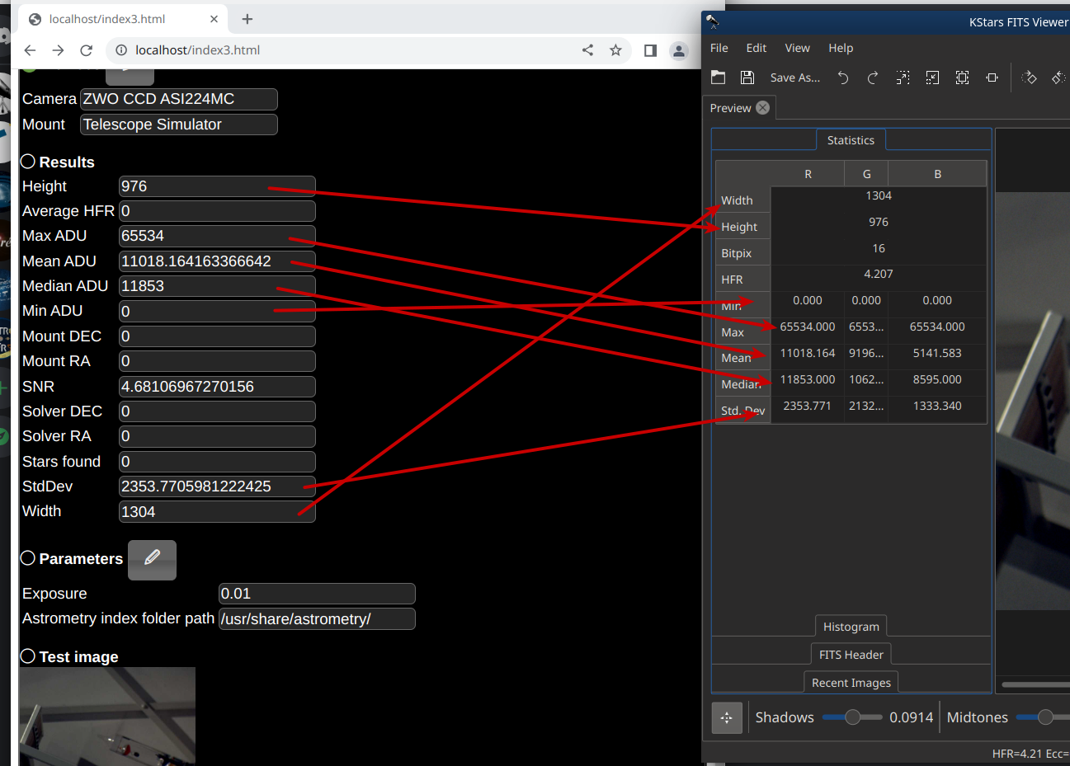
Task: Open a new browser tab
Action: [x=247, y=19]
